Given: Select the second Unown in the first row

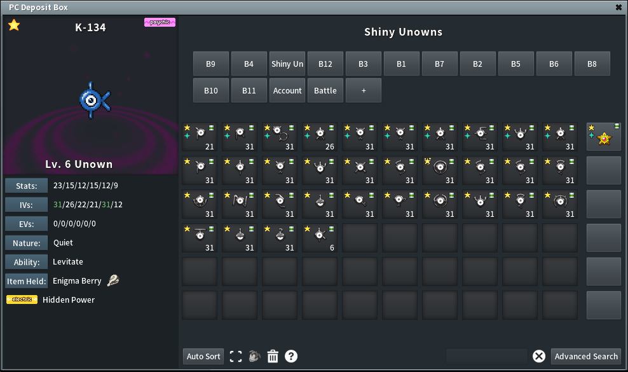Looking at the screenshot, I should (x=240, y=137).
